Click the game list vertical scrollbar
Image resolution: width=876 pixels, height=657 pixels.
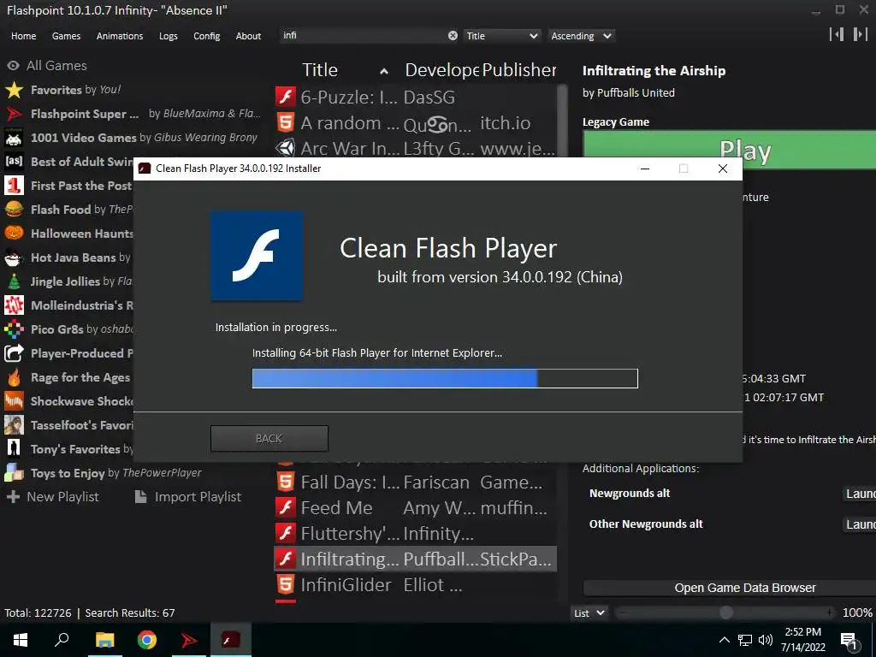click(563, 120)
